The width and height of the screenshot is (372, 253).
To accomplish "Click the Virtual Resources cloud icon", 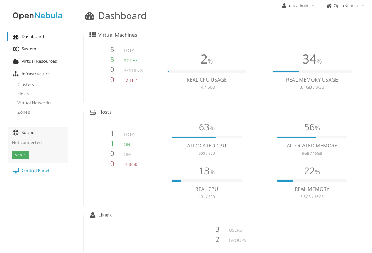I will click(x=16, y=61).
